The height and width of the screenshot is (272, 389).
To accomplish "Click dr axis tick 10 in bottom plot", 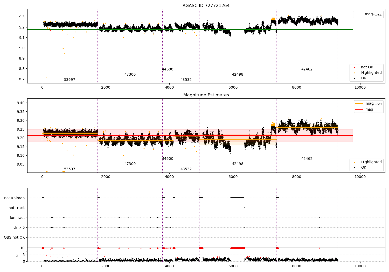I will [x=23, y=248].
